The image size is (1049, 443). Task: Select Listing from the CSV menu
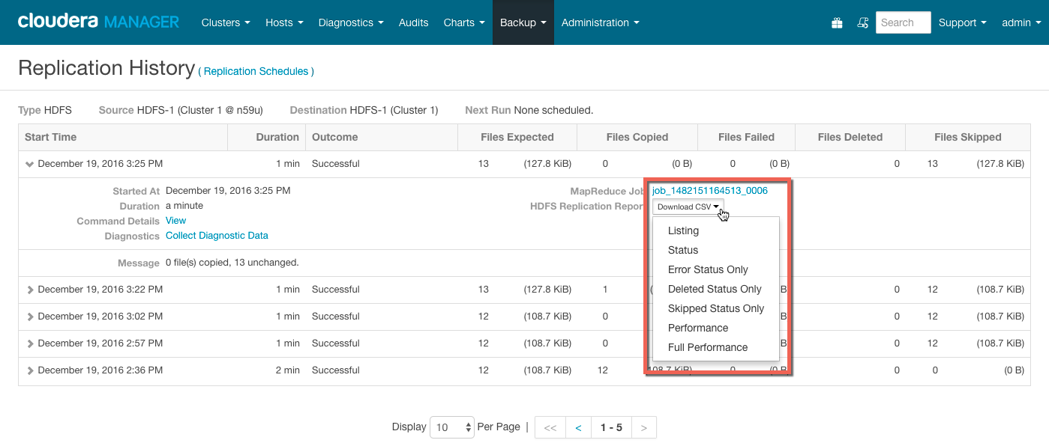pos(683,230)
